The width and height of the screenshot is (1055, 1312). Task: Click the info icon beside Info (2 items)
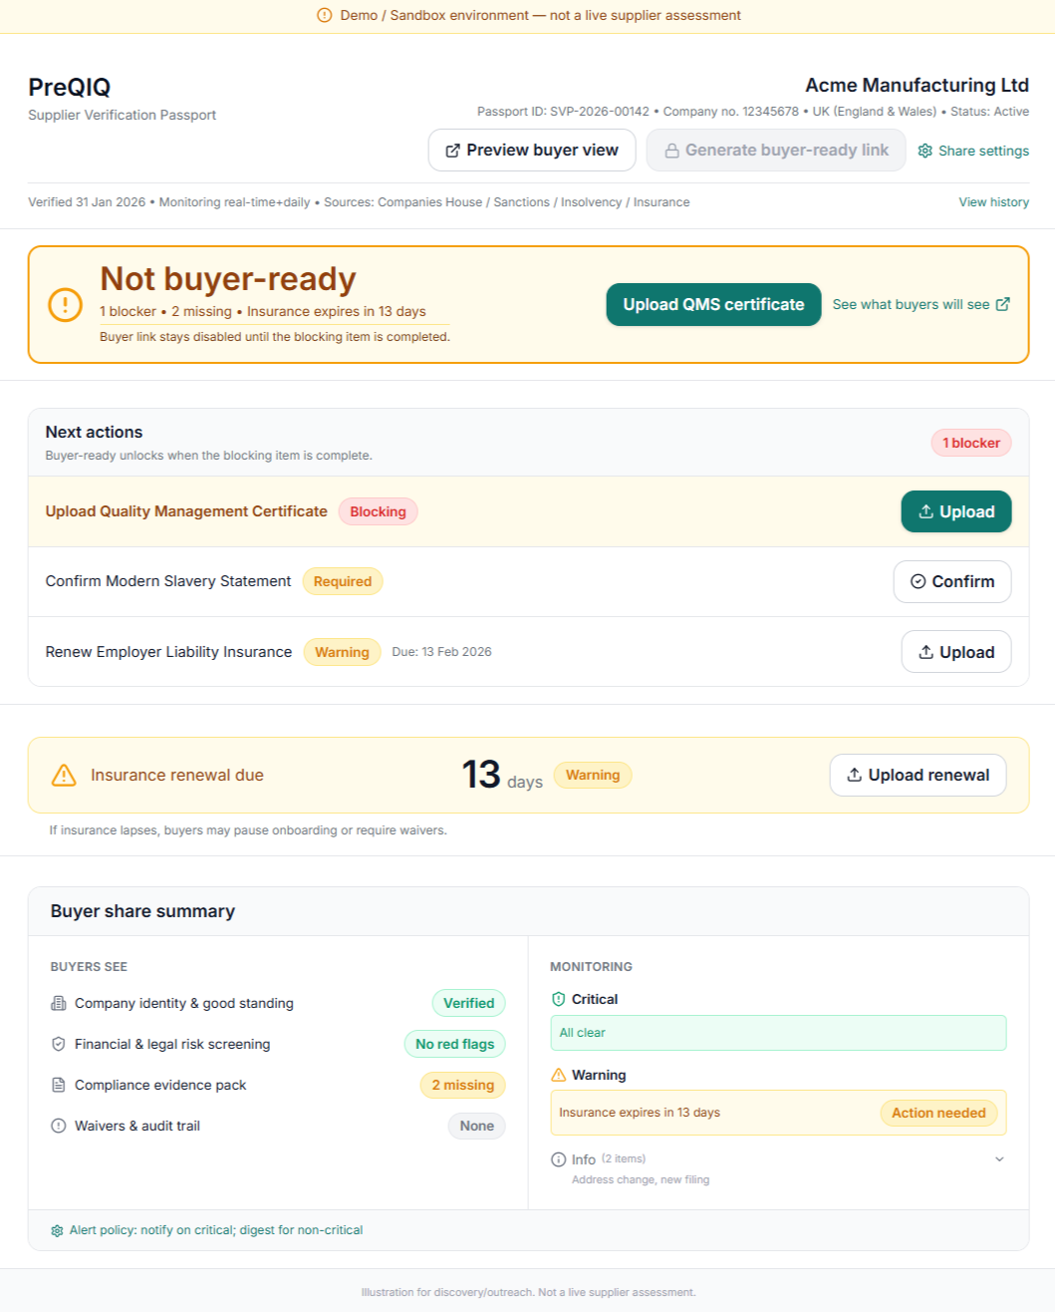tap(558, 1159)
